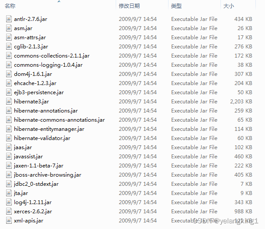The height and width of the screenshot is (229, 265).
Task: Click the xerces-2.6.2.jar file icon
Action: [x=9, y=211]
